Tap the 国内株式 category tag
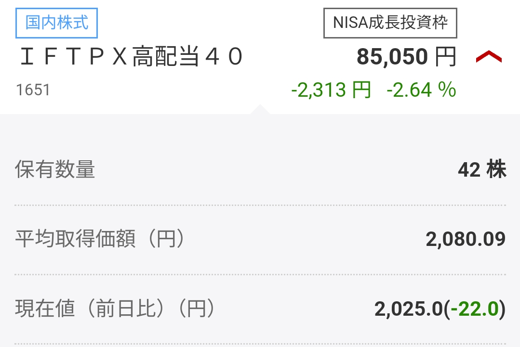 click(57, 23)
